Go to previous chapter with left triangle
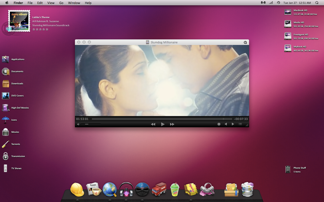The height and width of the screenshot is (202, 324). click(226, 124)
